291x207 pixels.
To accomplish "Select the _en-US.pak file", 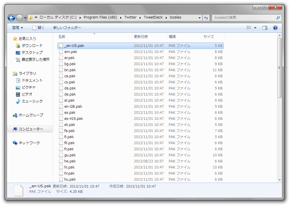I will click(141, 46).
